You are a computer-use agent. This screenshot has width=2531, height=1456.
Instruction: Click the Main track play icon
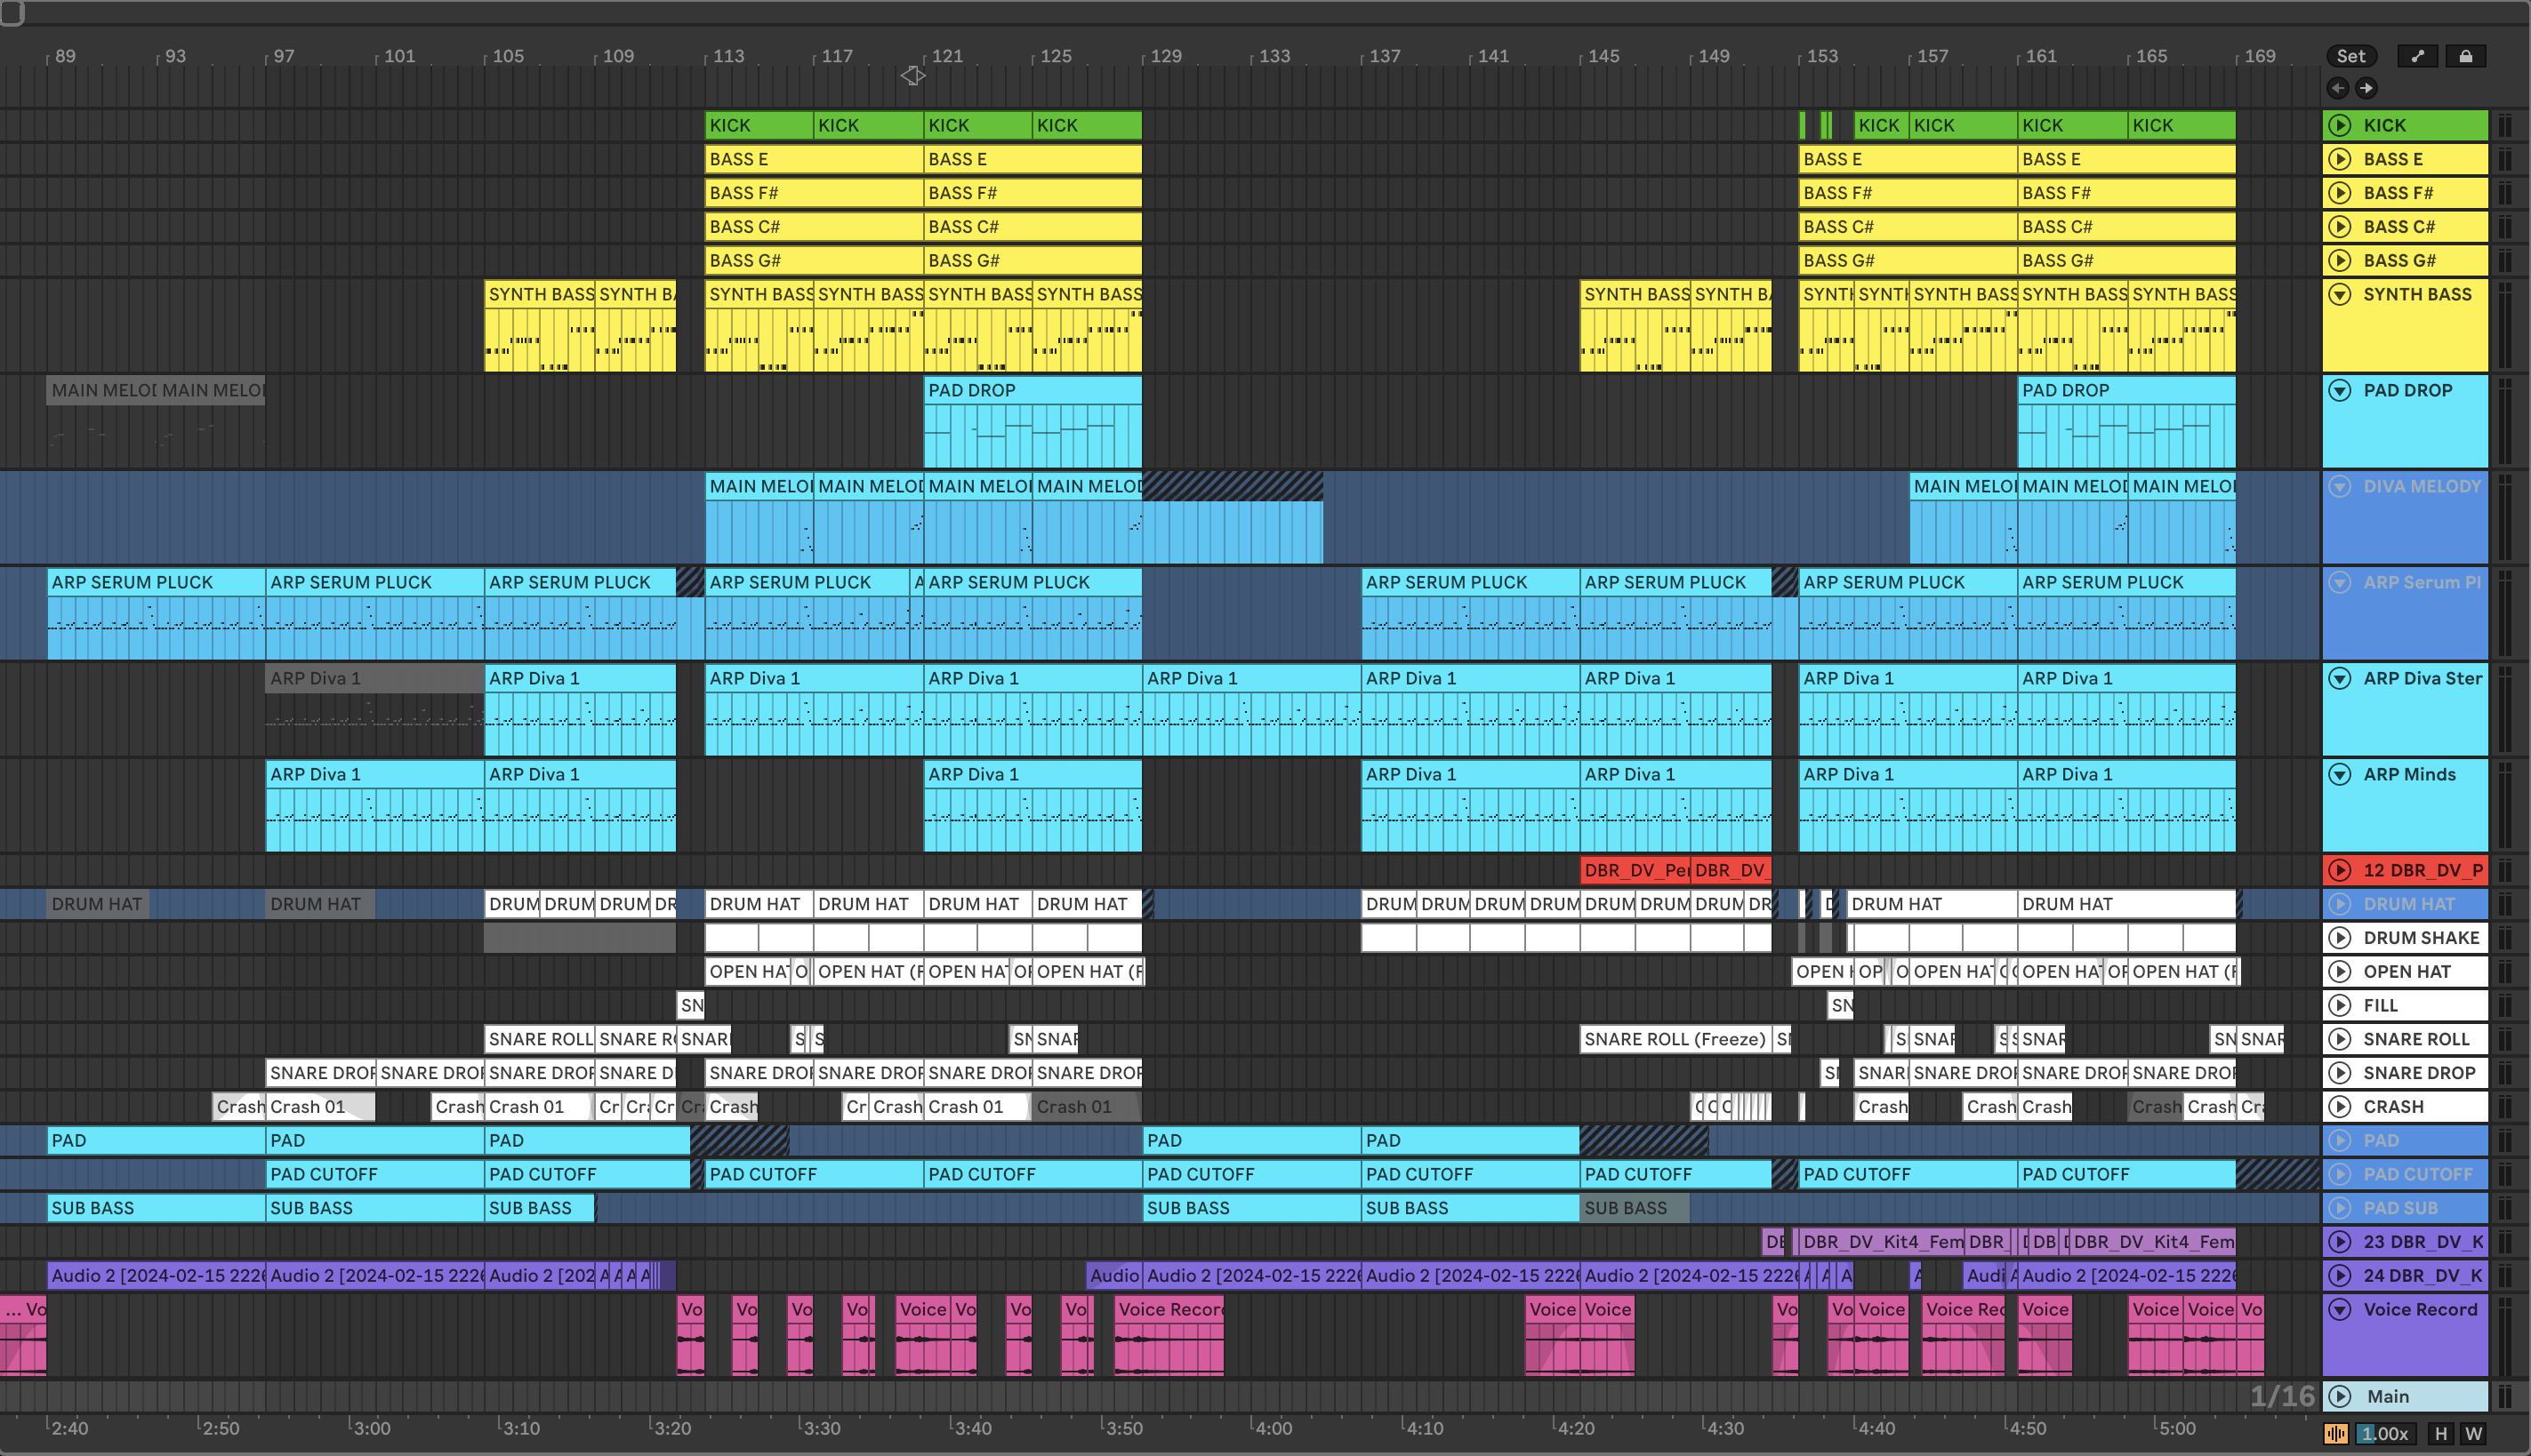(2340, 1396)
